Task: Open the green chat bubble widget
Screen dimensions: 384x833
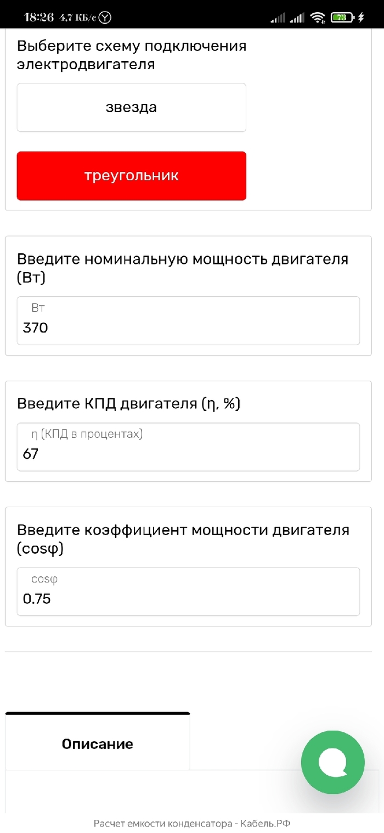Action: 332,762
